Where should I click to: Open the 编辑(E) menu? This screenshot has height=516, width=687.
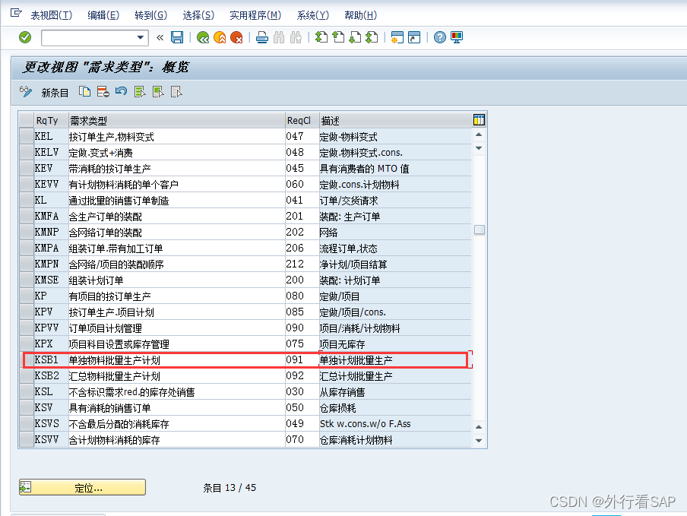(103, 15)
